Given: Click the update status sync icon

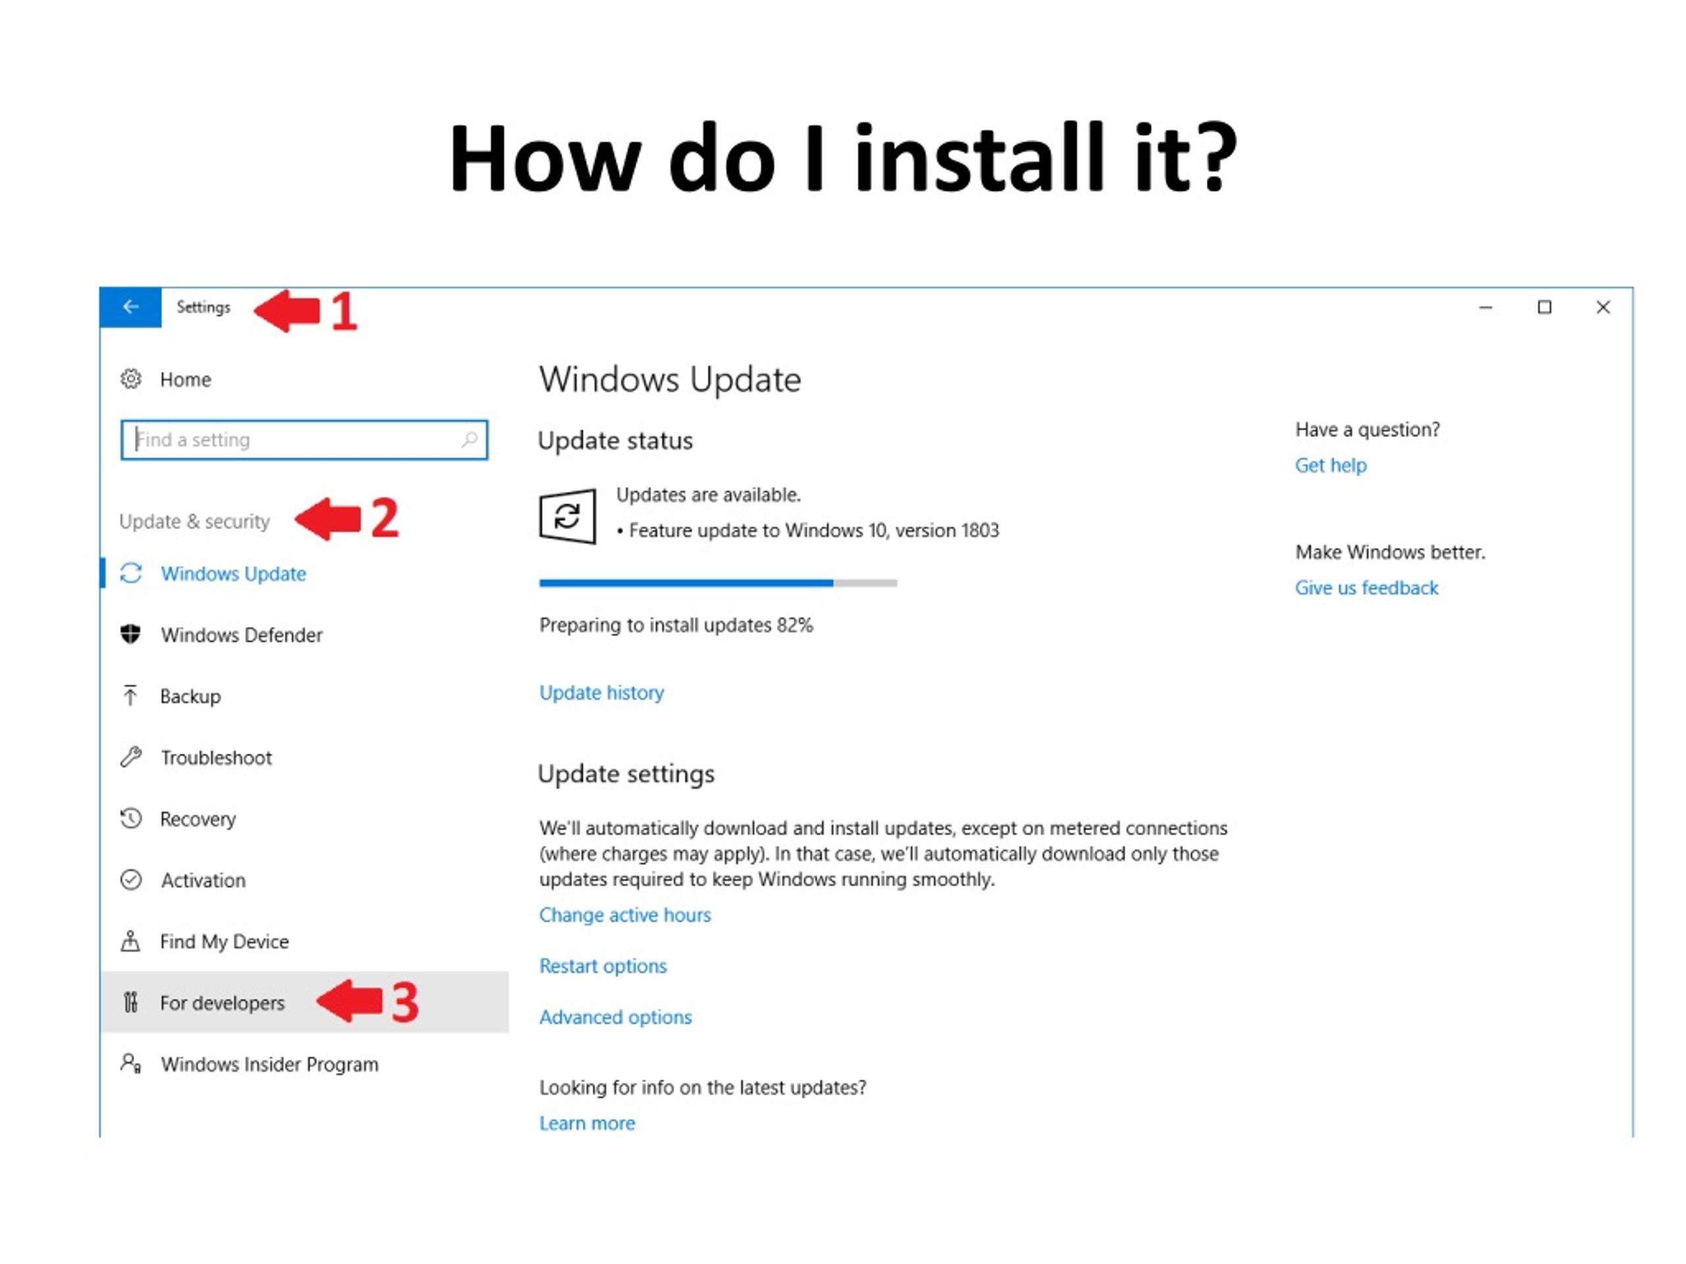Looking at the screenshot, I should click(x=567, y=516).
